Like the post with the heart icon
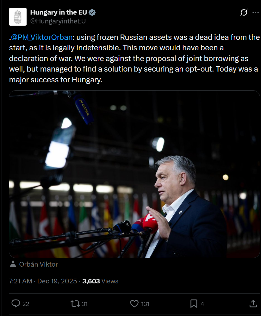261x316 pixels. pos(134,304)
